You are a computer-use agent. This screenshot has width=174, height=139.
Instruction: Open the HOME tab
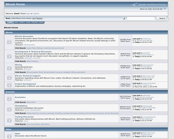point(10,22)
